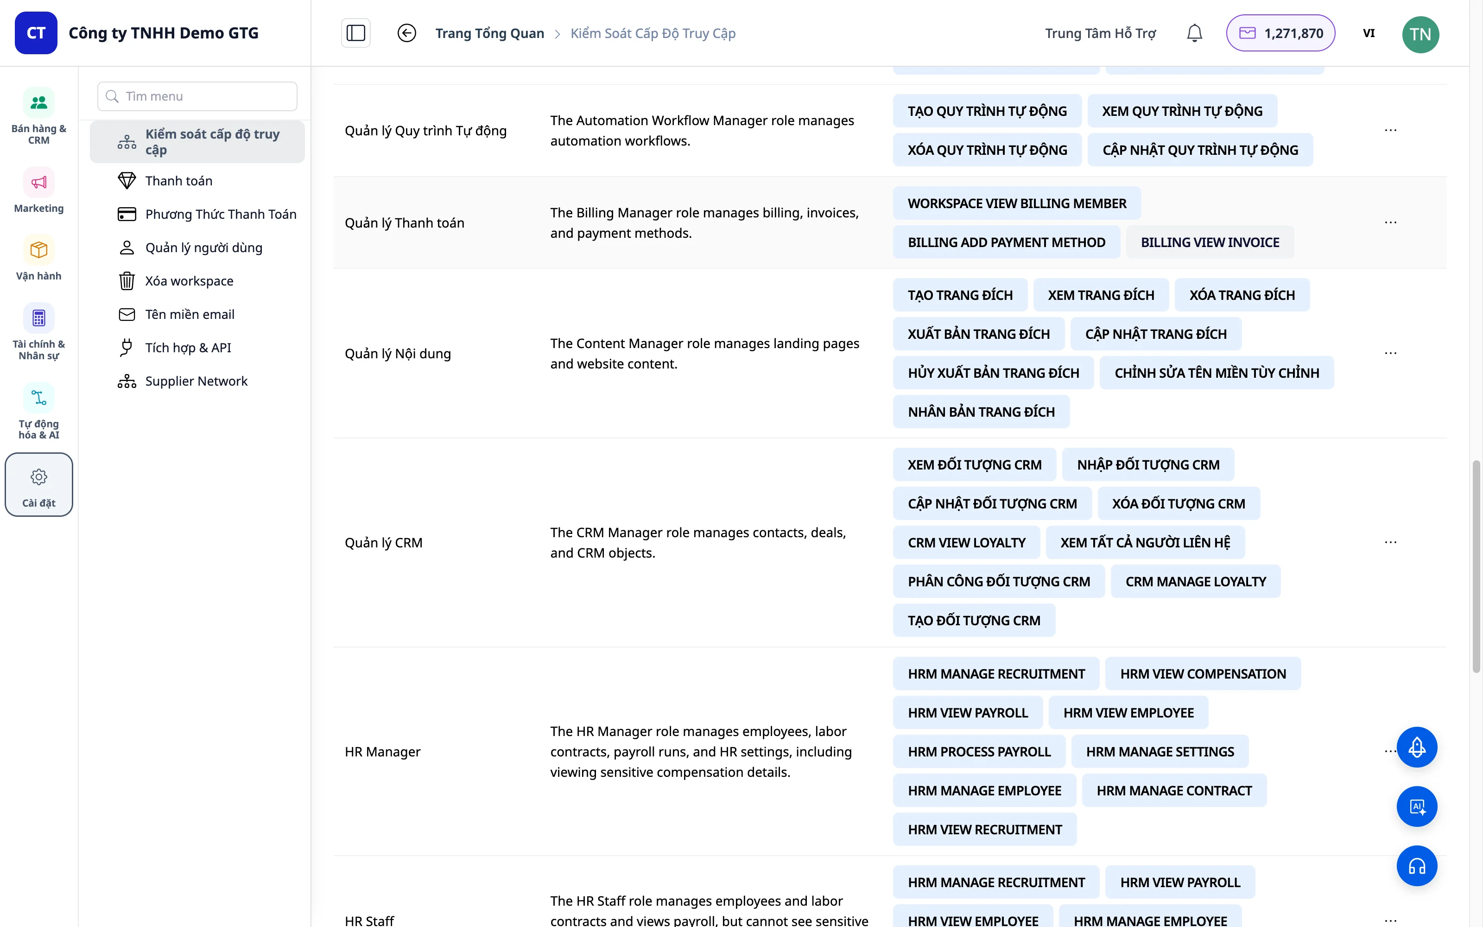The width and height of the screenshot is (1483, 927).
Task: Select Kiểm soát cấp độ truy cập menu
Action: coord(197,142)
